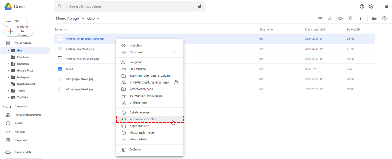
Task: Go to 'Meine Ablage' breadcrumb
Action: 67,19
